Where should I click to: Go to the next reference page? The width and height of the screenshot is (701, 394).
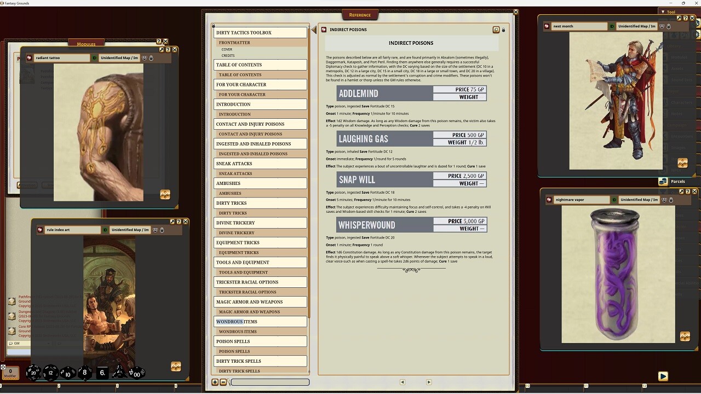click(x=428, y=382)
